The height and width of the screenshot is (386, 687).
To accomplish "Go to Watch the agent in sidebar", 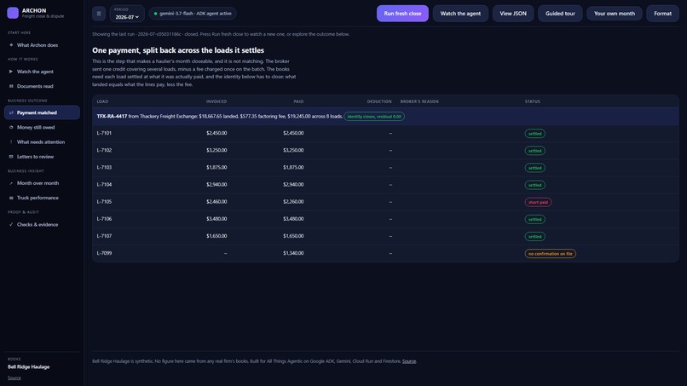I will (42, 72).
